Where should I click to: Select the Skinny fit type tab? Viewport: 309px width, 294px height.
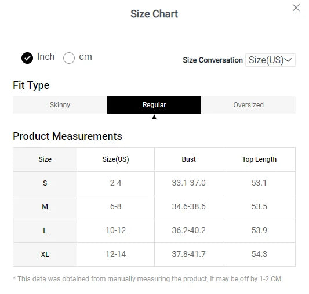[x=60, y=105]
